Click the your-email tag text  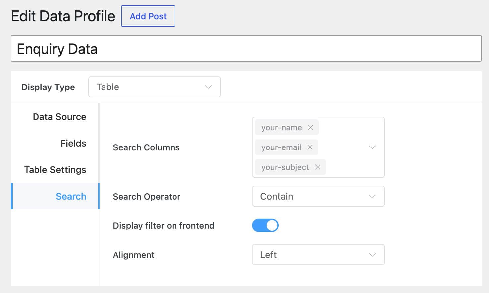281,147
